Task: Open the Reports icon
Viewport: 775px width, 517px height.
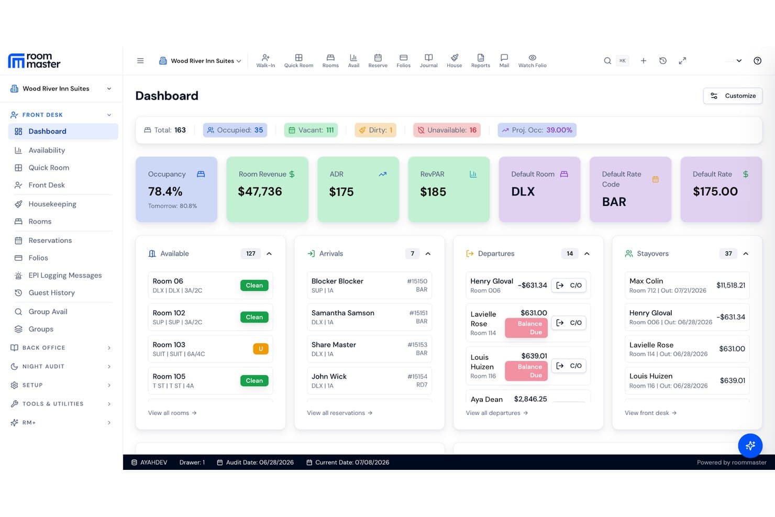Action: pyautogui.click(x=480, y=61)
